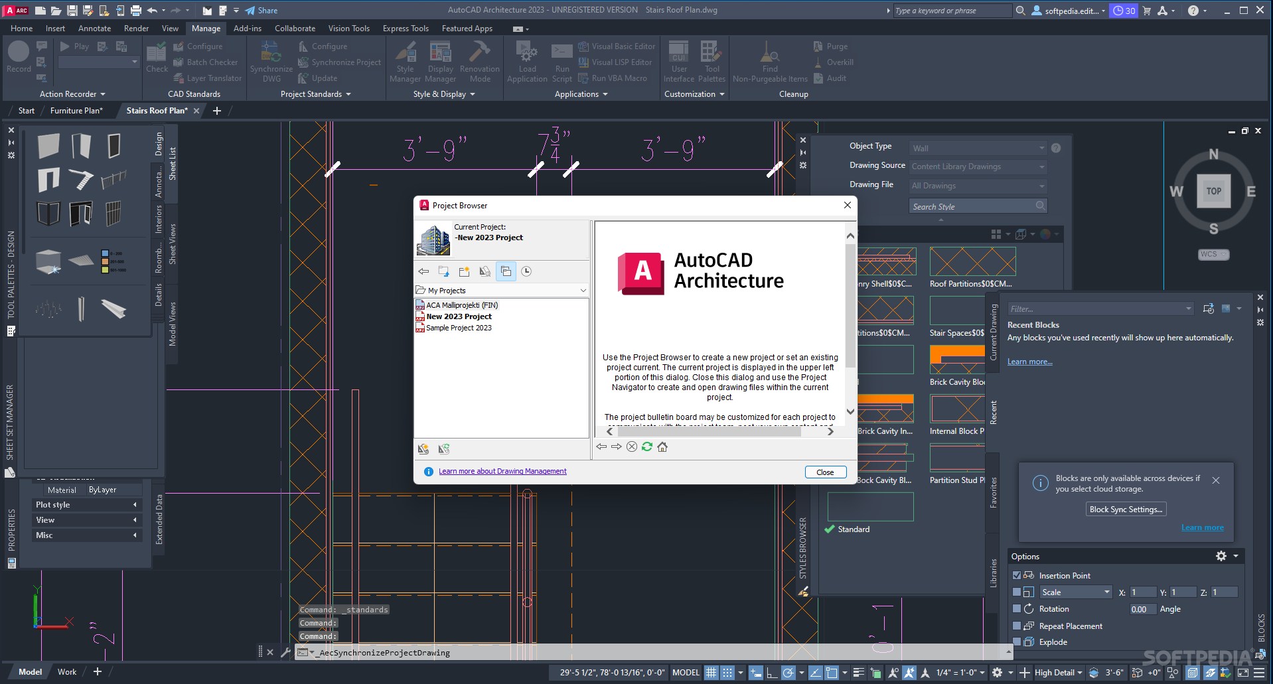Open the Express Tools ribbon tab
The width and height of the screenshot is (1273, 684).
406,28
